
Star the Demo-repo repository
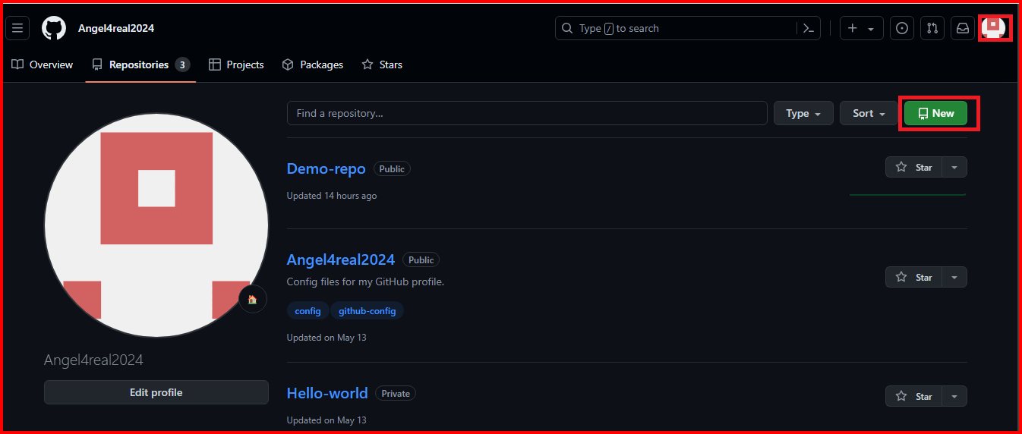pos(914,167)
